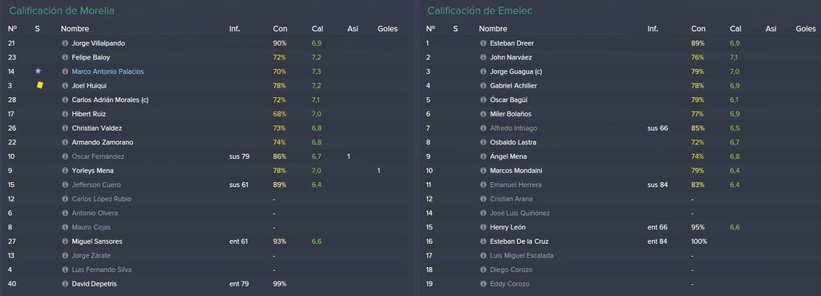Image resolution: width=821 pixels, height=296 pixels.
Task: Click info icon next to Esteban Dreer
Action: point(483,43)
